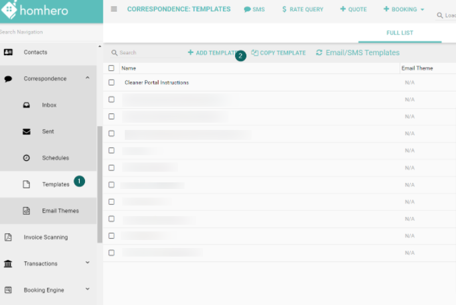Check the last row's checkbox
Screen dimensions: 456x305
112,253
